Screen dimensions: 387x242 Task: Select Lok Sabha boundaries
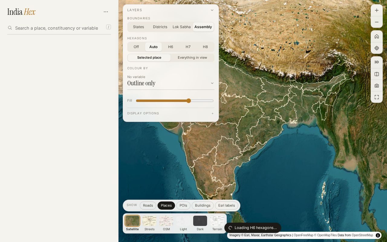point(182,27)
